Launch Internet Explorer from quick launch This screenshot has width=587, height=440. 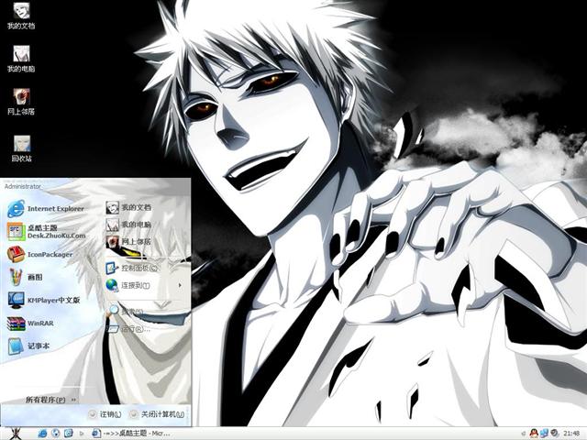coord(42,434)
